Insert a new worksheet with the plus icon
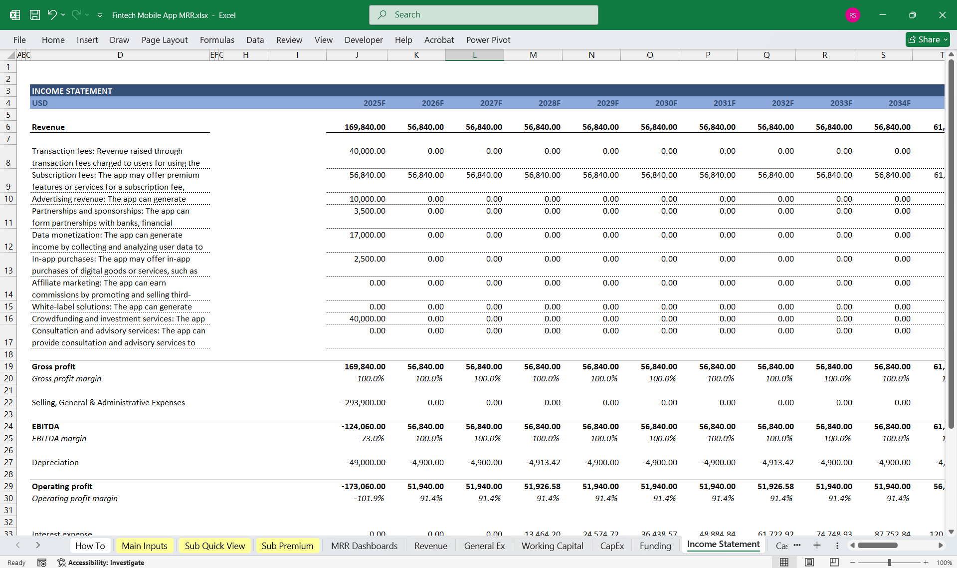 (x=817, y=546)
